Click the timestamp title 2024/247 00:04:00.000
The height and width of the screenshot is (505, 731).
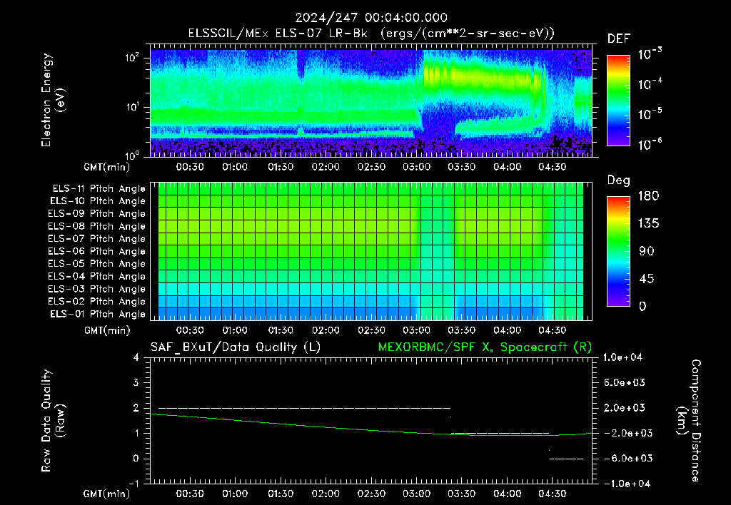(371, 18)
